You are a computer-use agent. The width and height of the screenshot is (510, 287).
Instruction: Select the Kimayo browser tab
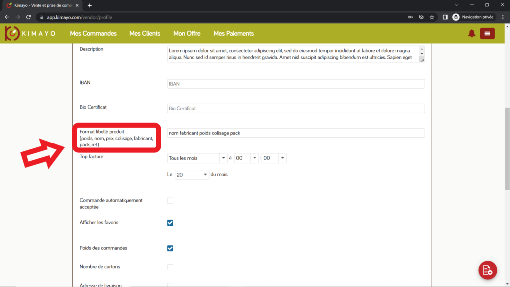click(42, 5)
